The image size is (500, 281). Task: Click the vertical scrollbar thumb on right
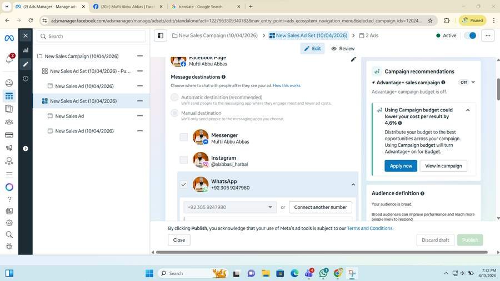[x=498, y=89]
